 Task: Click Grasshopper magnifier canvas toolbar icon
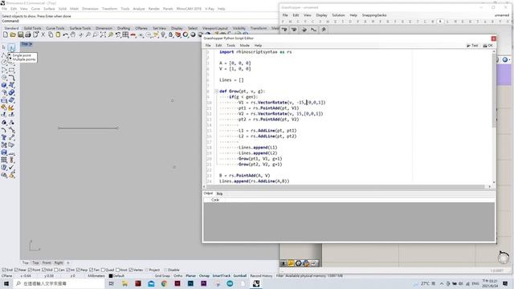(x=324, y=30)
